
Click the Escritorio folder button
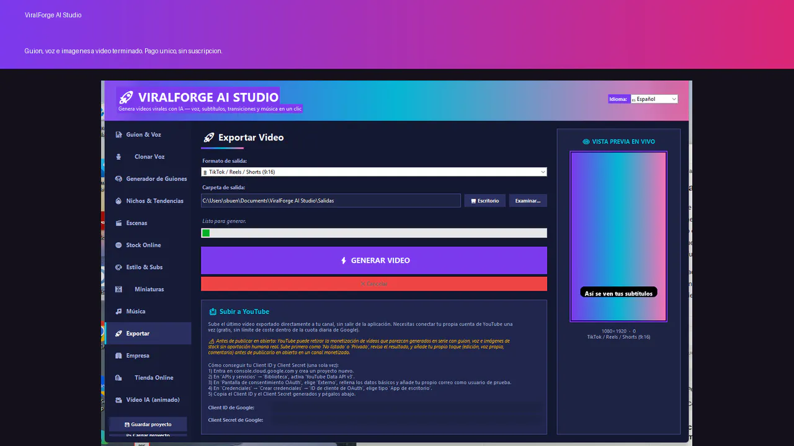click(484, 201)
